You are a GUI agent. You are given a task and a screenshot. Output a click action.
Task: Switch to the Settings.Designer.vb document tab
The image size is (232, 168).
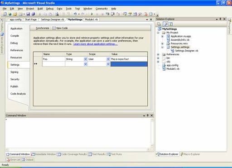[x=53, y=19]
